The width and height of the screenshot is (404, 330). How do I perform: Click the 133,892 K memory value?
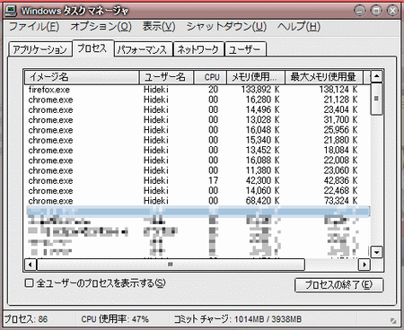(260, 90)
